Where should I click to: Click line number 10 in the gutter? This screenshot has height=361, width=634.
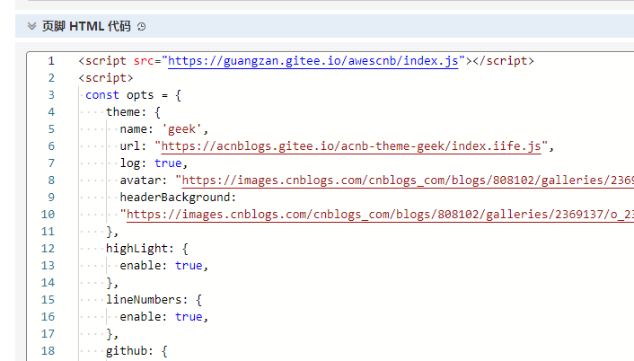[x=48, y=215]
